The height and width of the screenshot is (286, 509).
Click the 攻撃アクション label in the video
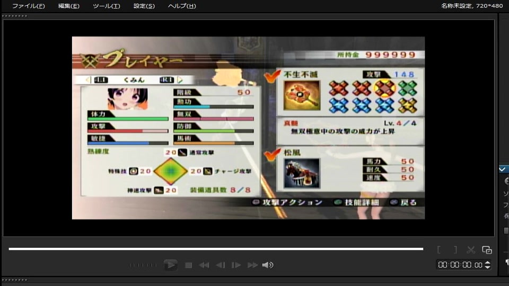(292, 202)
